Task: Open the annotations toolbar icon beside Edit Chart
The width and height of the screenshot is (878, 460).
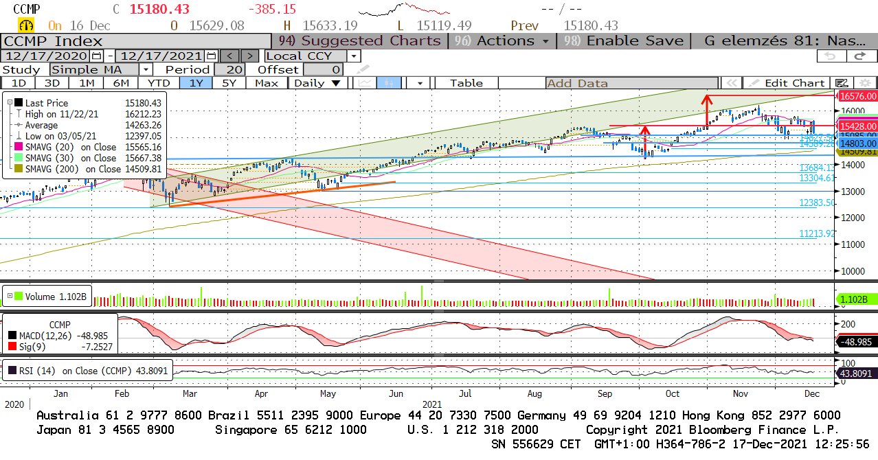Action: [x=842, y=83]
